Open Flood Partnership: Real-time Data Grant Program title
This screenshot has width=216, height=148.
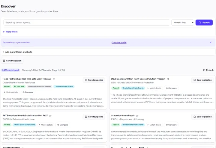27,79
